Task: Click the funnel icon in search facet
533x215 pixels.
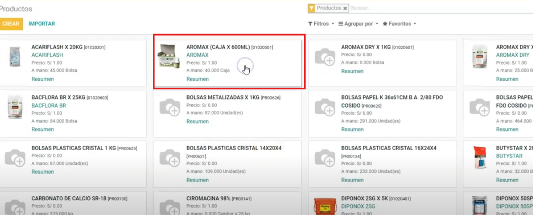Action: (311, 8)
